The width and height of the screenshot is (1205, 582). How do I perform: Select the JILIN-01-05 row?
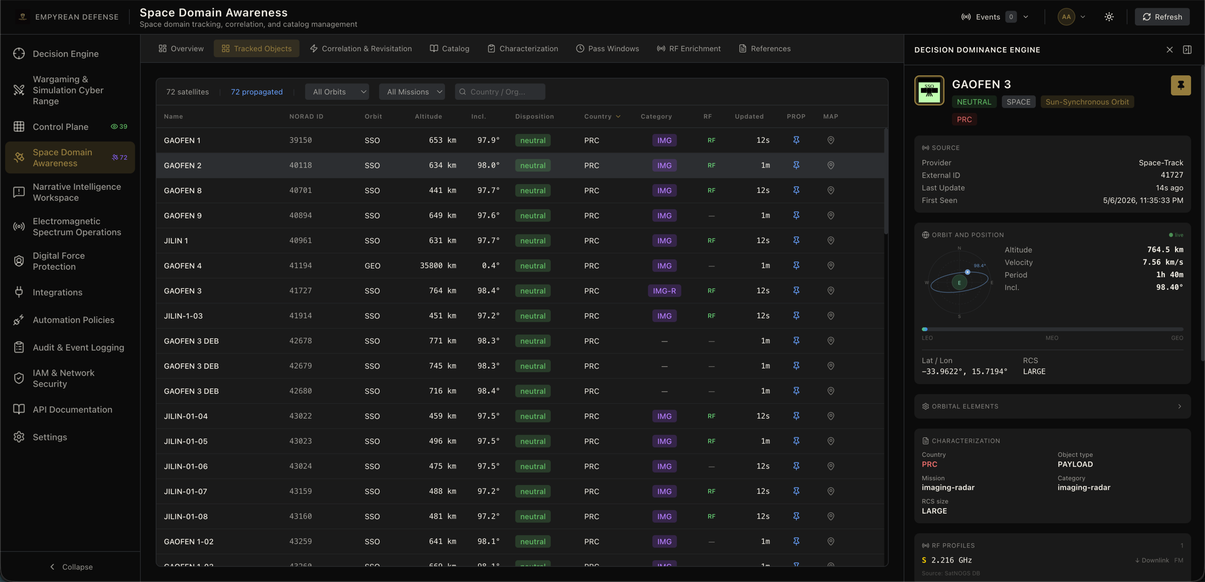[520, 441]
